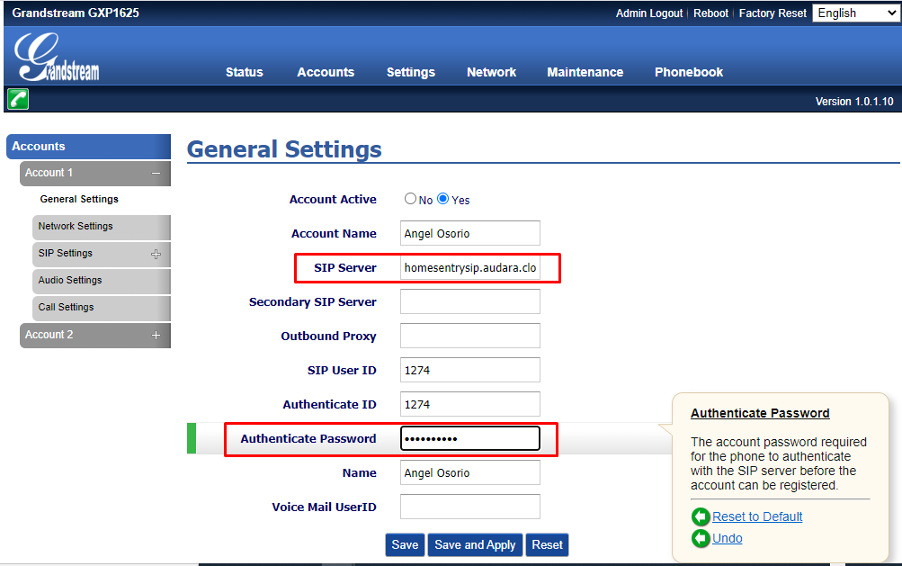This screenshot has width=902, height=566.
Task: Select General Settings in sidebar
Action: (79, 199)
